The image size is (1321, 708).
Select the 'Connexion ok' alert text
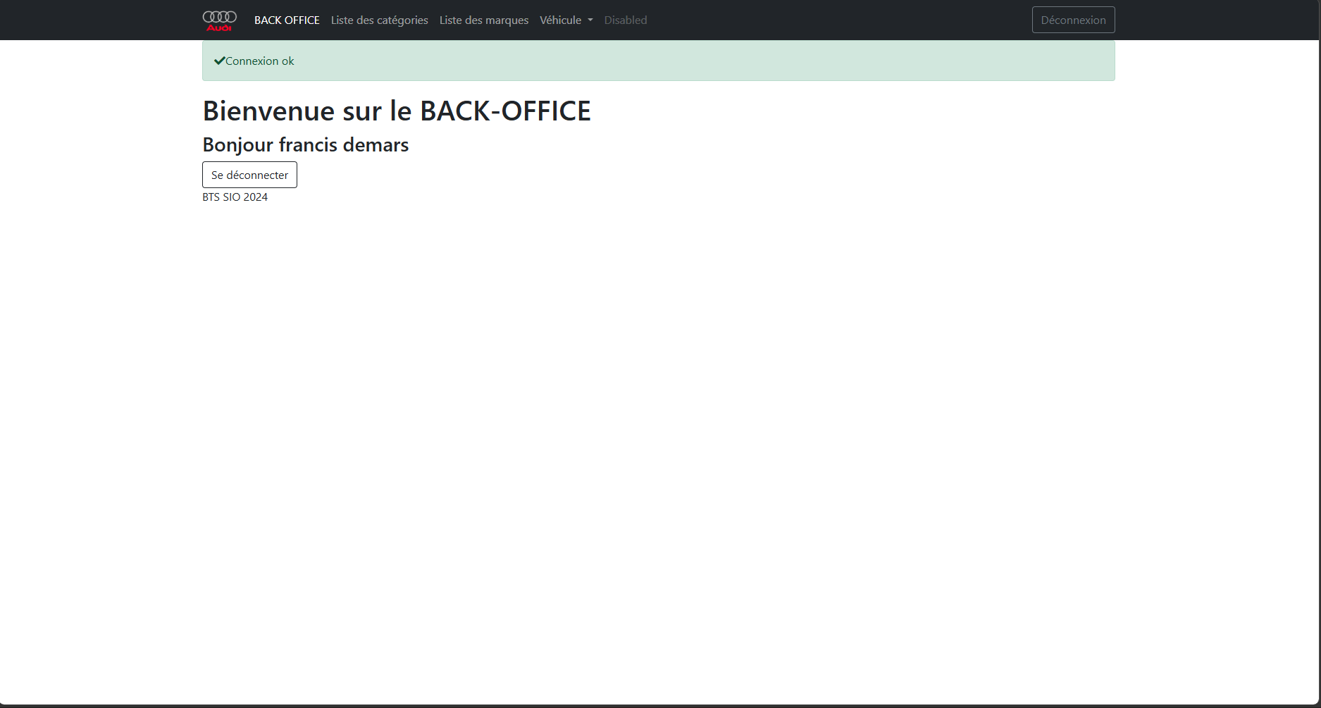coord(260,61)
